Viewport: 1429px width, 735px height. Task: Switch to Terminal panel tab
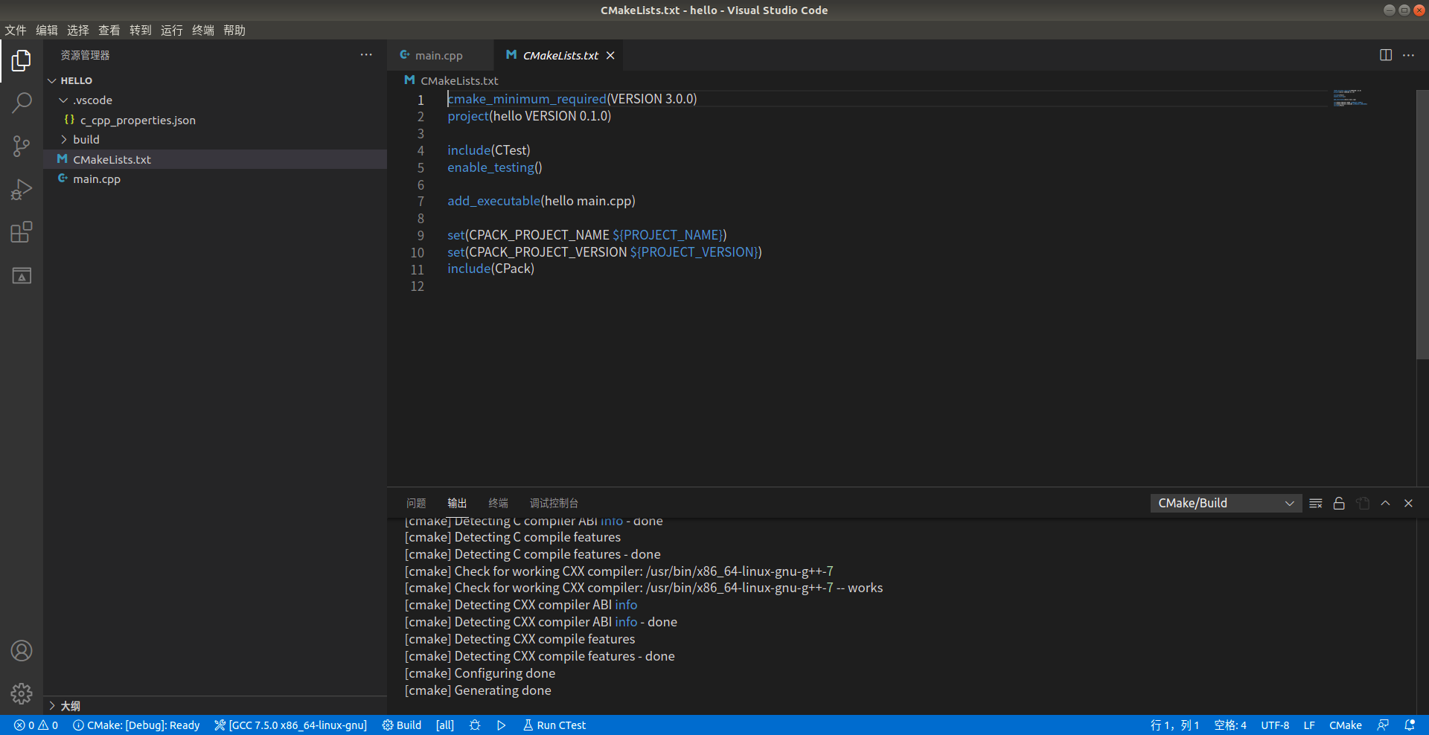[x=498, y=504]
